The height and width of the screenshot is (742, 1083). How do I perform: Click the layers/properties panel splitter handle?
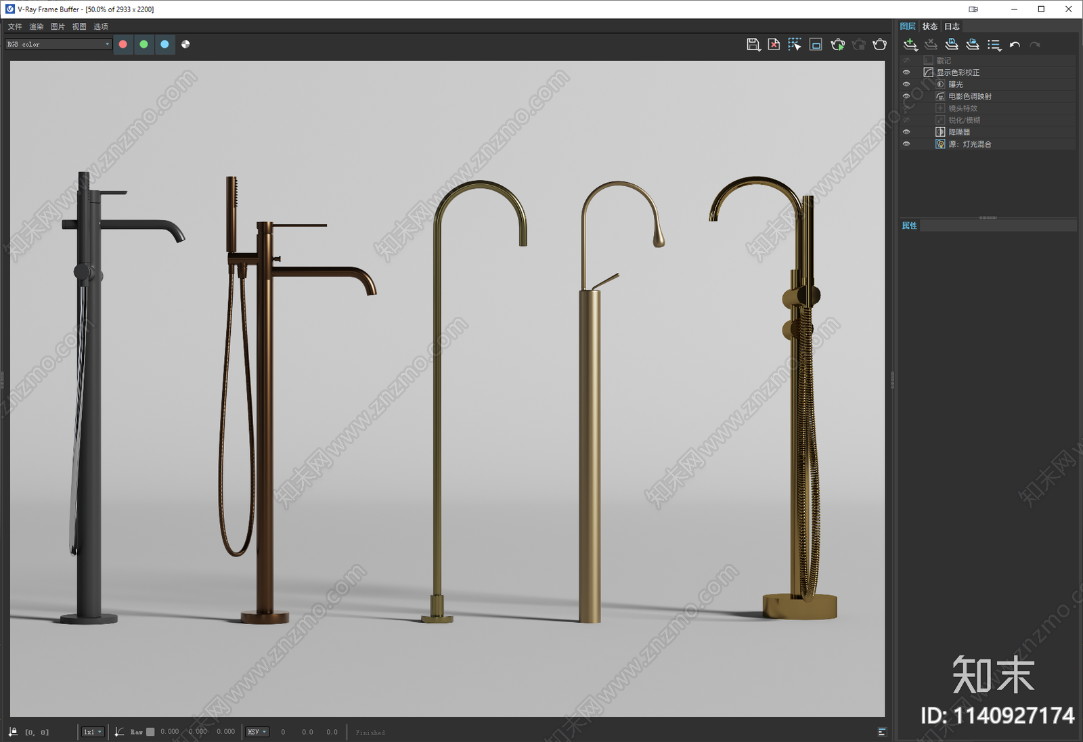(988, 217)
